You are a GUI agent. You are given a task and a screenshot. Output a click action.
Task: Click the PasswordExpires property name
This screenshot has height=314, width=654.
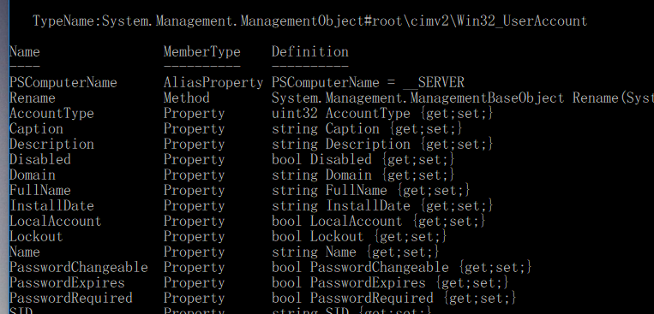click(67, 282)
